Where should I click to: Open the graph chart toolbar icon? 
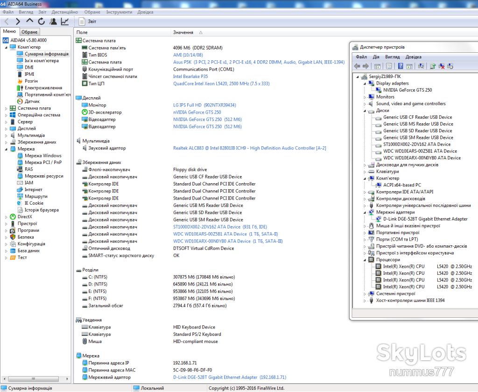click(x=64, y=21)
